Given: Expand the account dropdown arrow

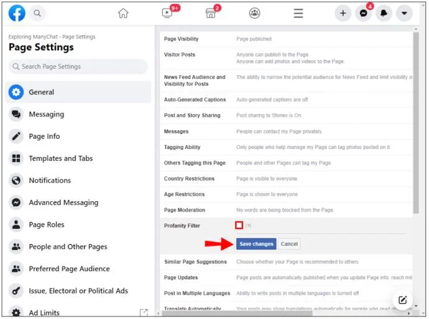Looking at the screenshot, I should [x=404, y=13].
